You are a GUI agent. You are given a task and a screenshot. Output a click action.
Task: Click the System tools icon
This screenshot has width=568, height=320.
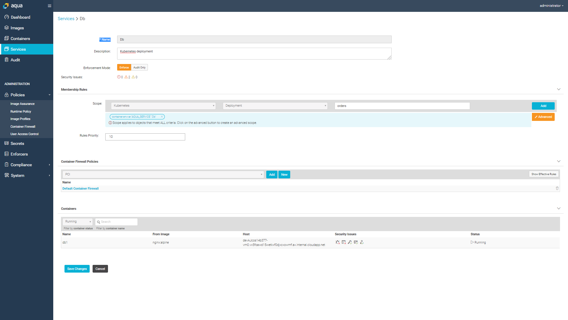coord(7,175)
